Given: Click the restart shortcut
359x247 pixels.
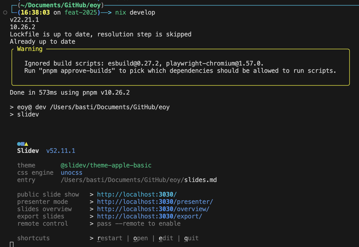Looking at the screenshot, I should tap(110, 238).
